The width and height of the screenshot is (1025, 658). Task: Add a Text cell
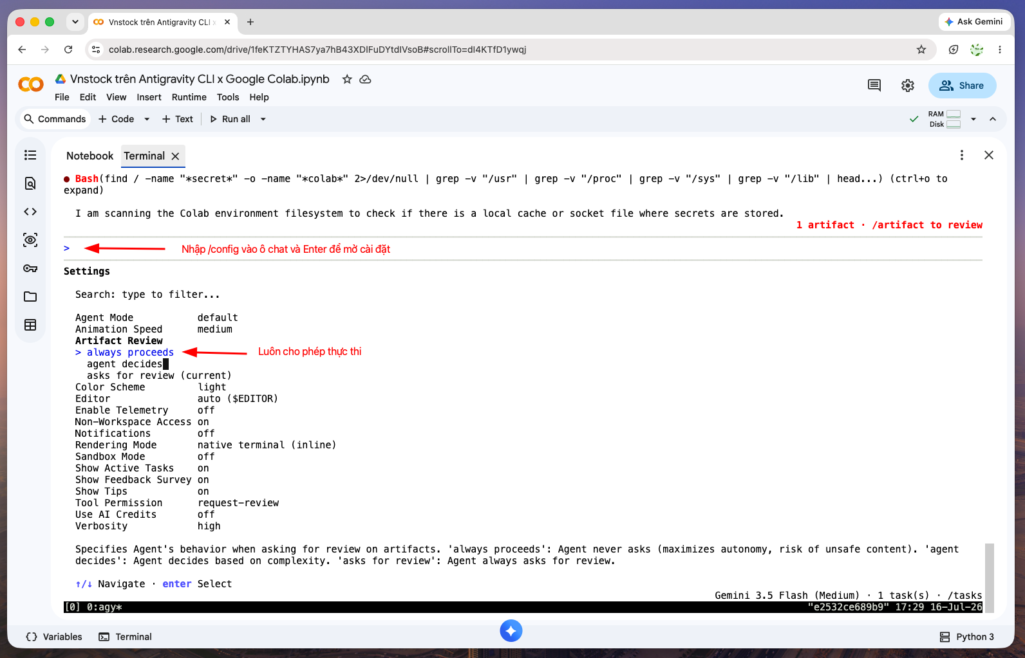[178, 119]
